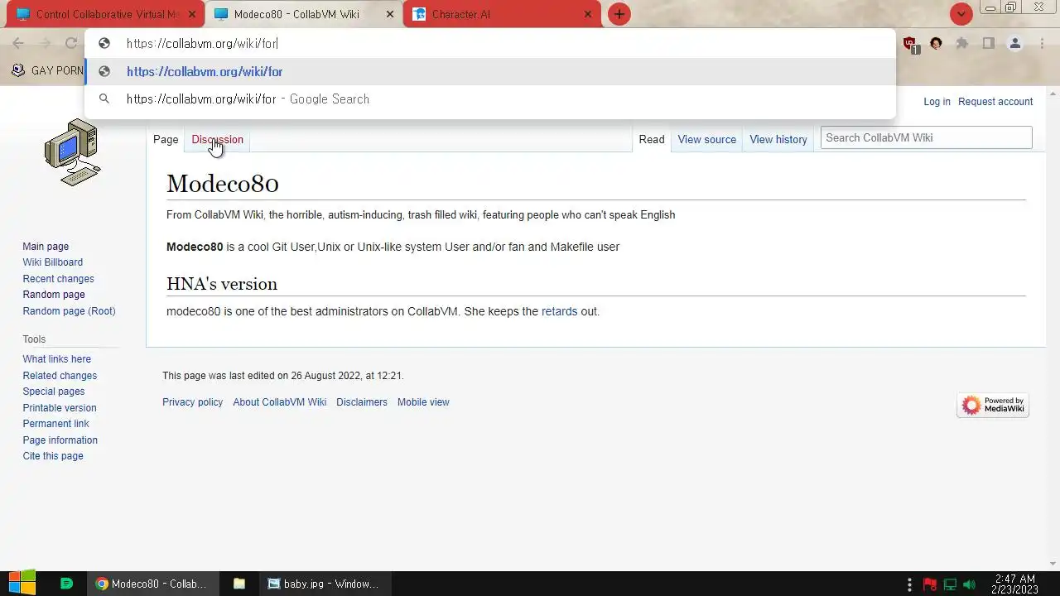
Task: Open the first bookmark in the bookmarks bar
Action: (x=46, y=71)
